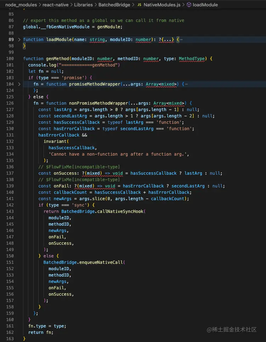Click the genMethod function name

[57, 59]
